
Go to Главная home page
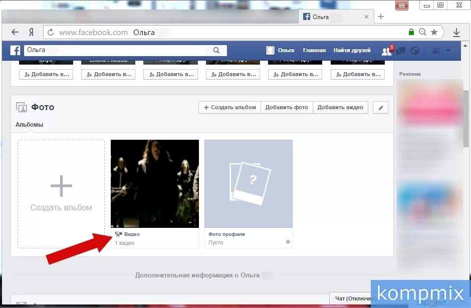[314, 50]
